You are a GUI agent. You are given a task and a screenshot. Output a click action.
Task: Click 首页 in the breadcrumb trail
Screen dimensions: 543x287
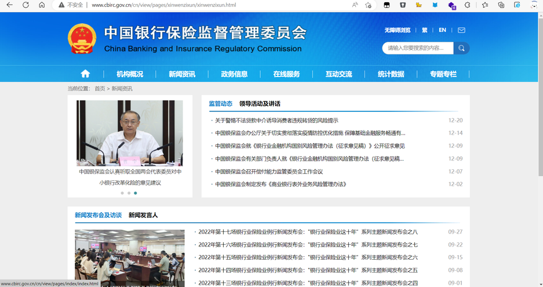[100, 89]
